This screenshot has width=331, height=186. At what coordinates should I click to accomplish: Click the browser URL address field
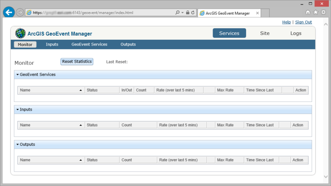coord(103,13)
